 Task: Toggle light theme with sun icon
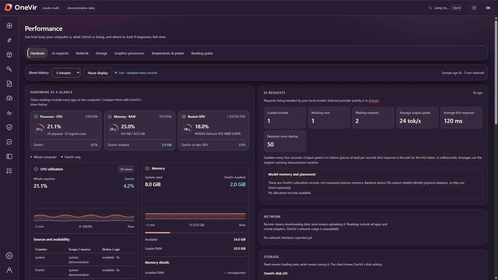point(474,8)
